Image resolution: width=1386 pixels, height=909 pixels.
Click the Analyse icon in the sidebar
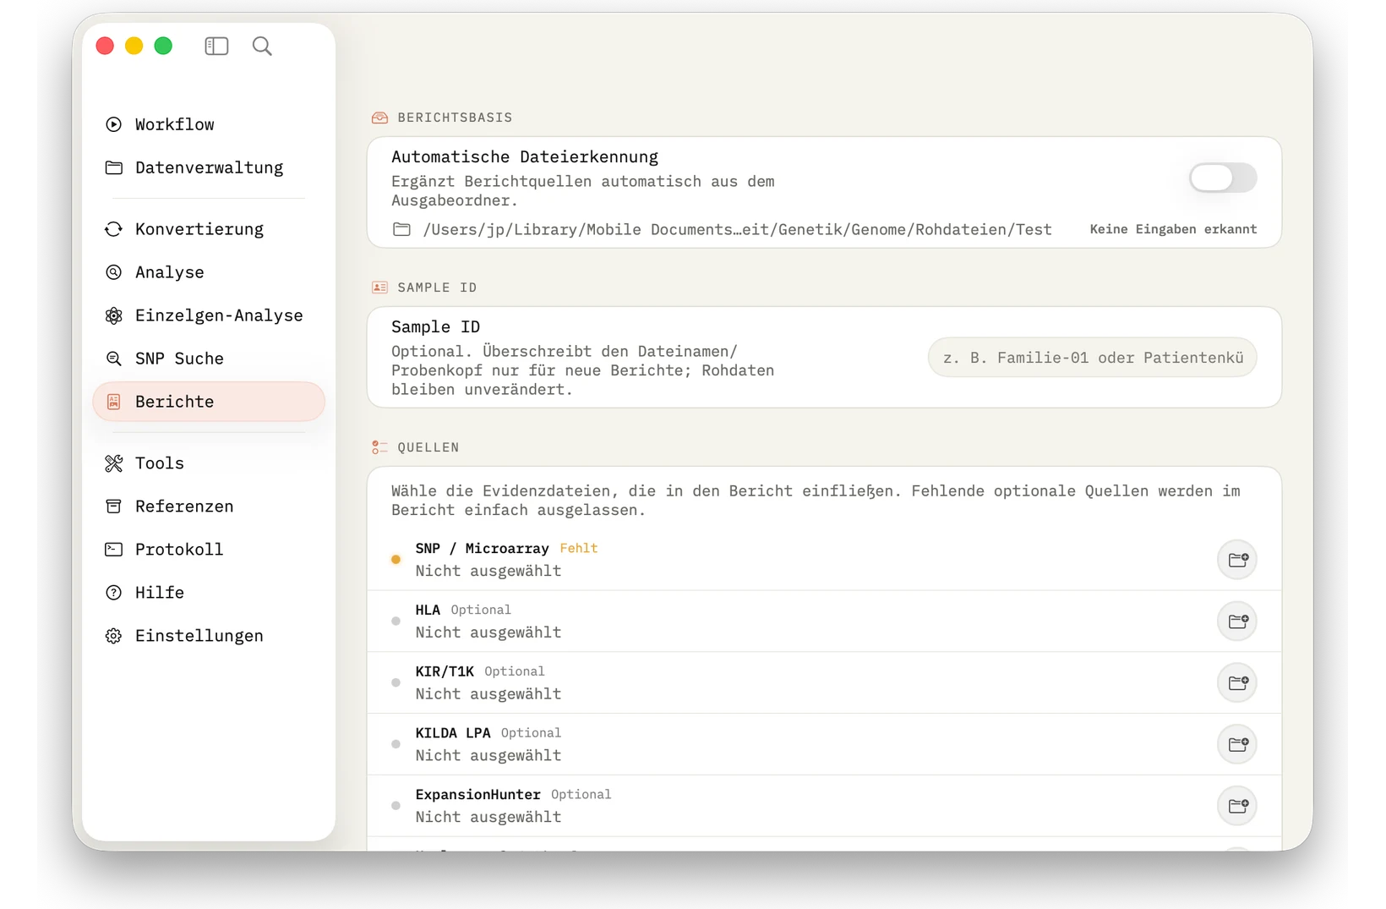point(113,272)
